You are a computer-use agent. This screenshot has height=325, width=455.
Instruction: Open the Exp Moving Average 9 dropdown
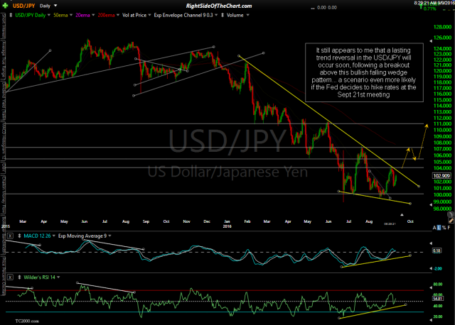coord(109,236)
